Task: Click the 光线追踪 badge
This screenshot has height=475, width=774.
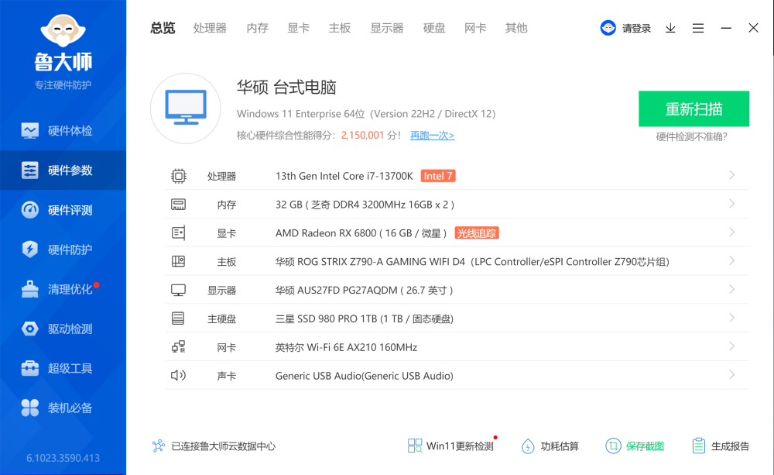Action: click(476, 232)
